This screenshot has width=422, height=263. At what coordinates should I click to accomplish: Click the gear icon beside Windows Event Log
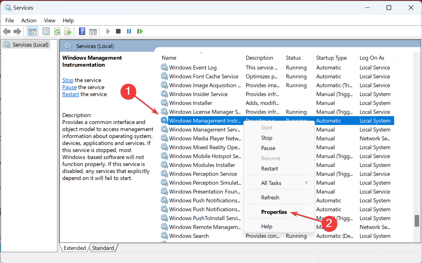pos(164,67)
